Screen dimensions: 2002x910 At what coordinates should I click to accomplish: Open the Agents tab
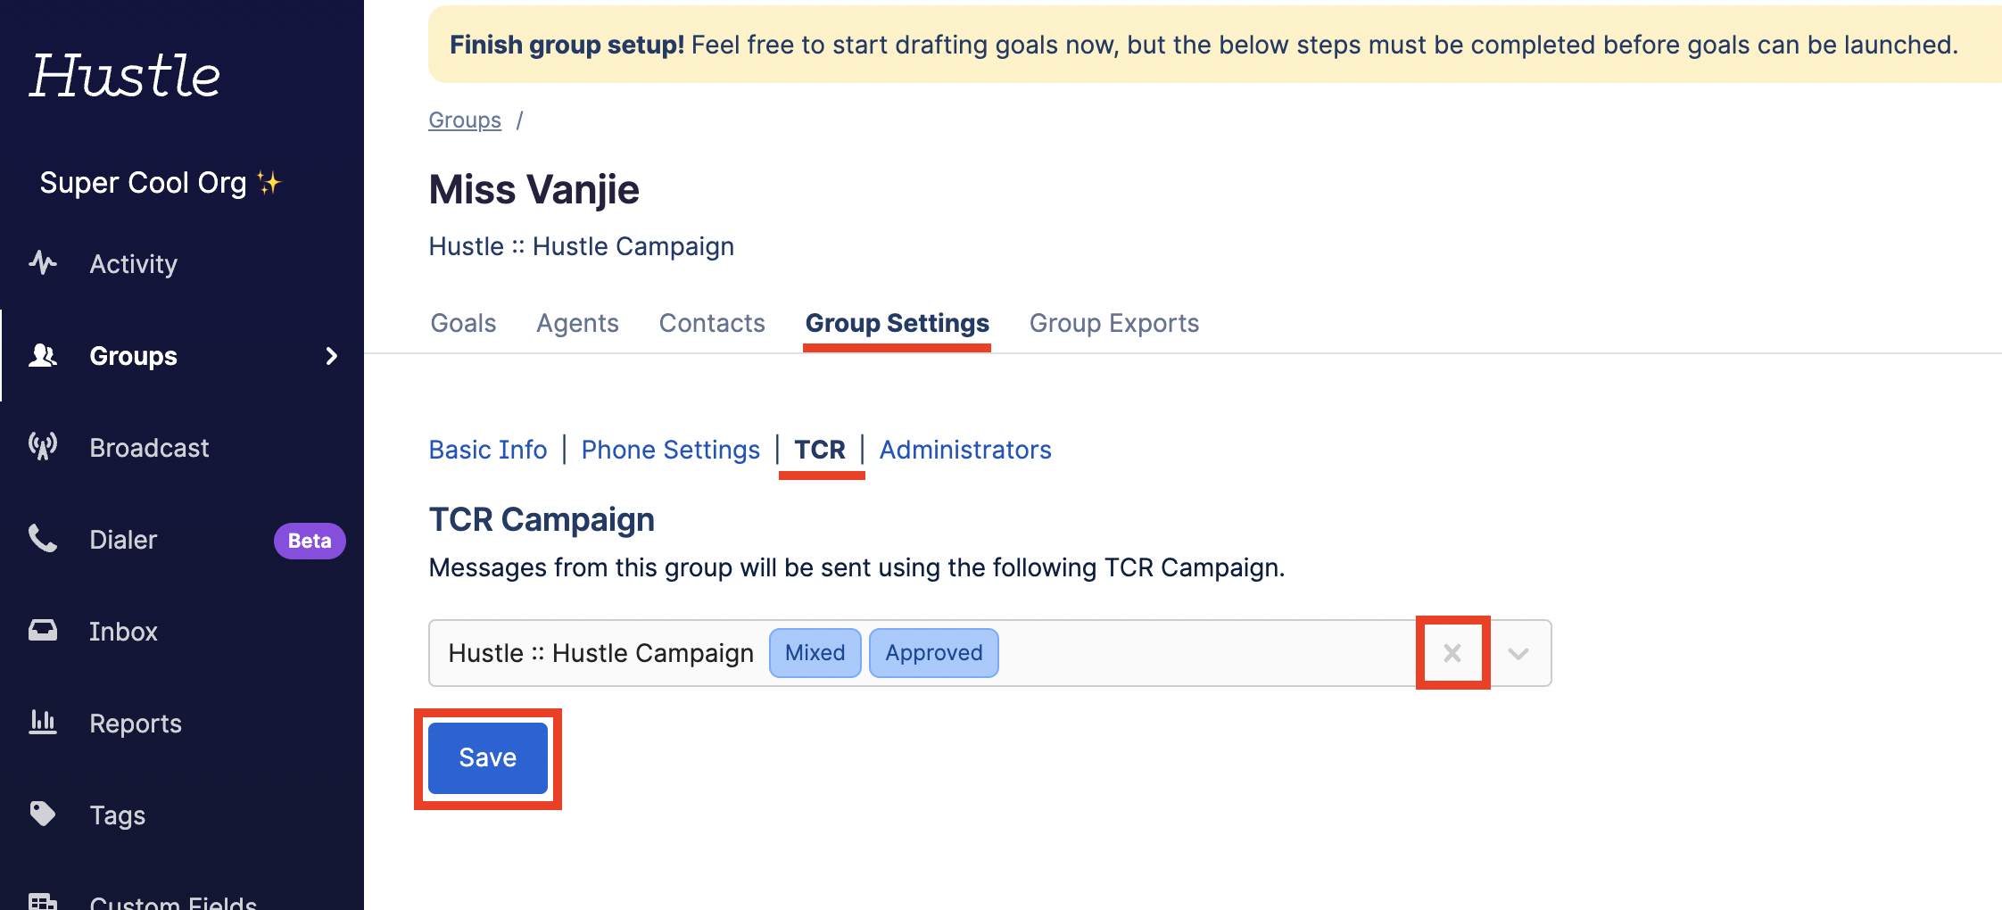click(577, 323)
